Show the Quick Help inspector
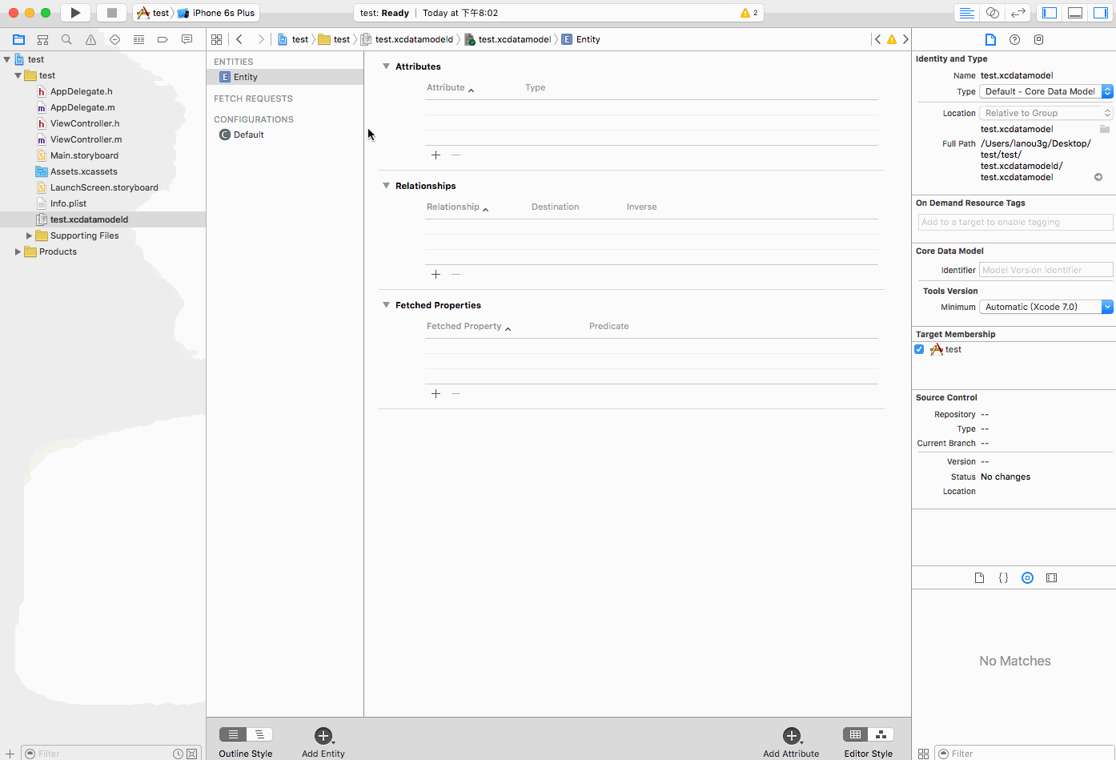The width and height of the screenshot is (1116, 760). (x=1014, y=39)
